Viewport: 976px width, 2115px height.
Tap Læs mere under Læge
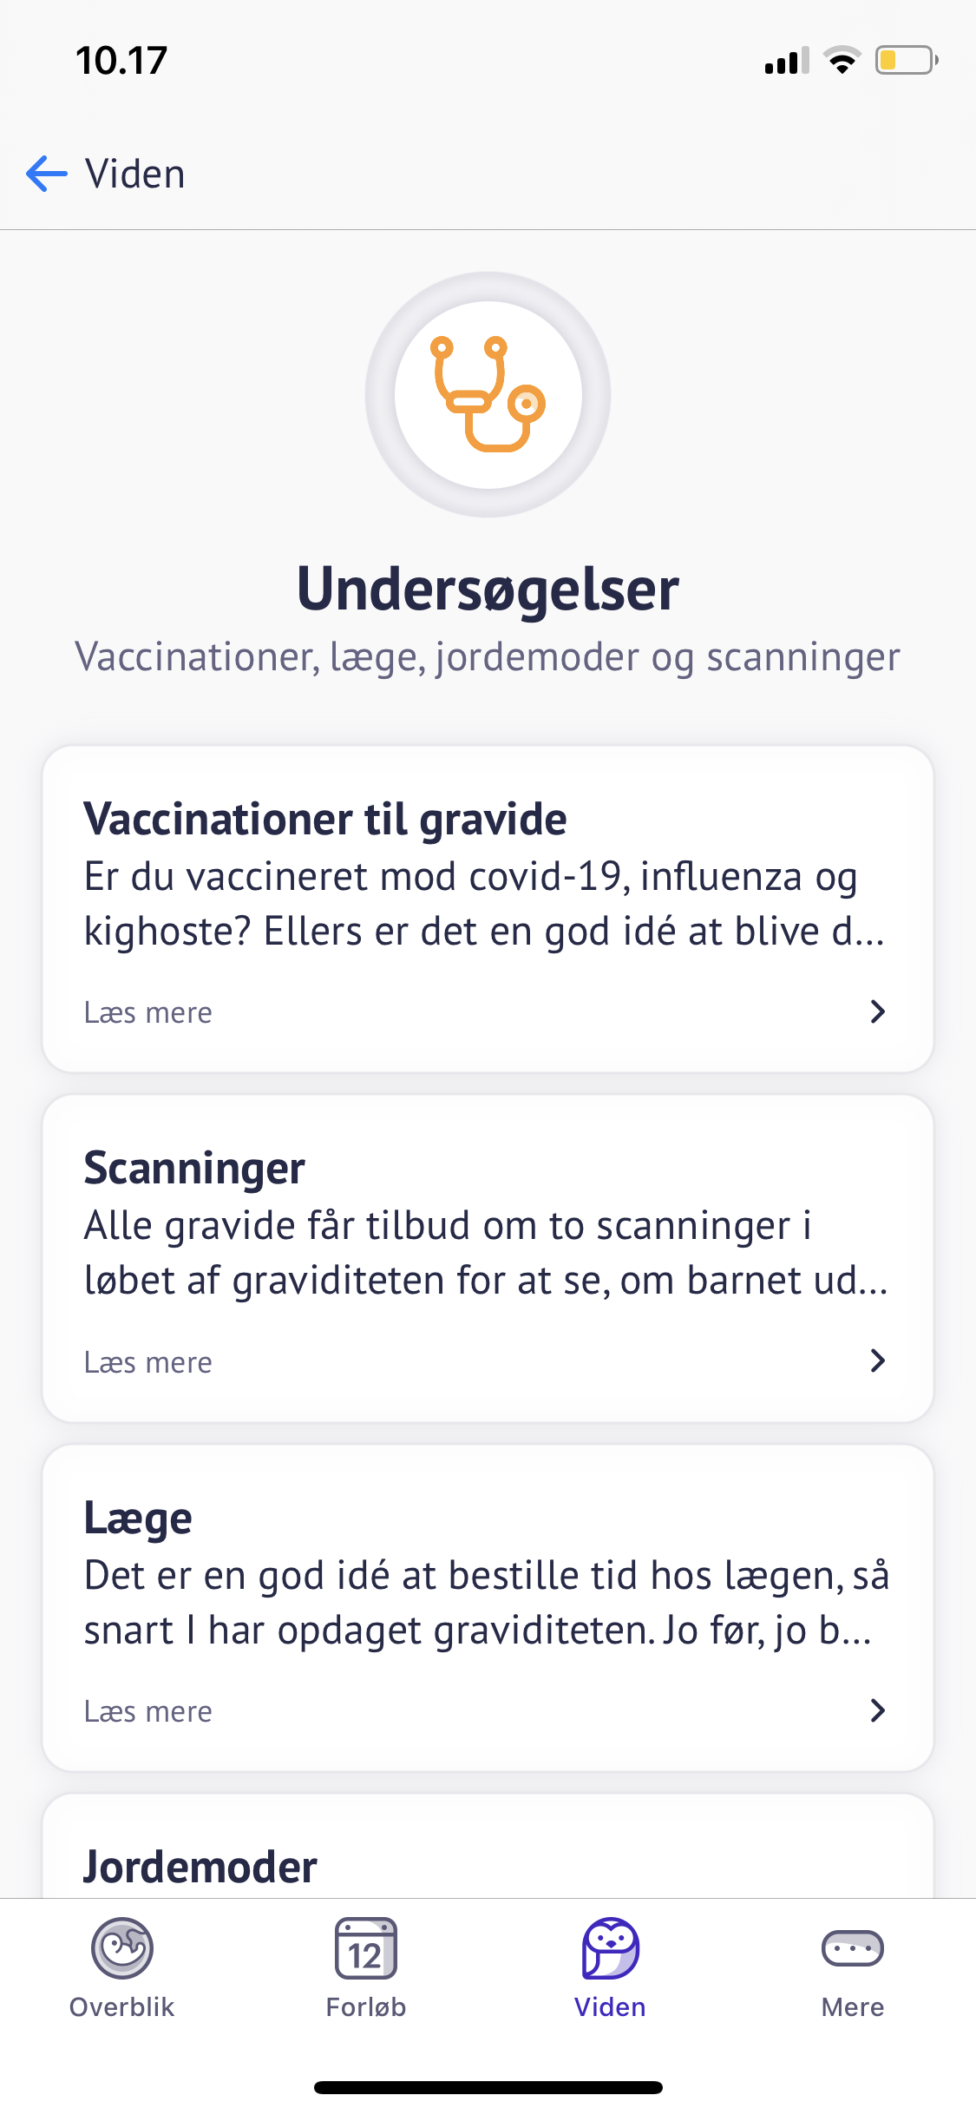(148, 1711)
